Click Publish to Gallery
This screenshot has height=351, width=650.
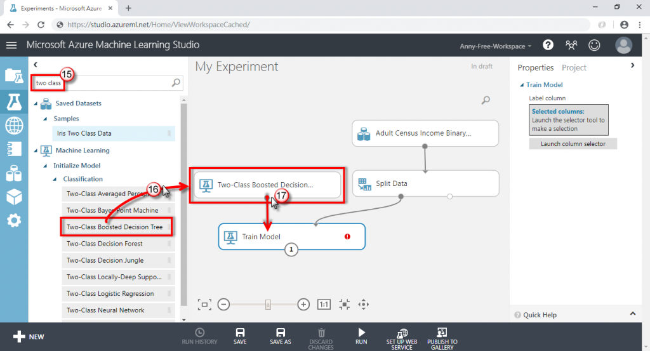[x=442, y=339]
